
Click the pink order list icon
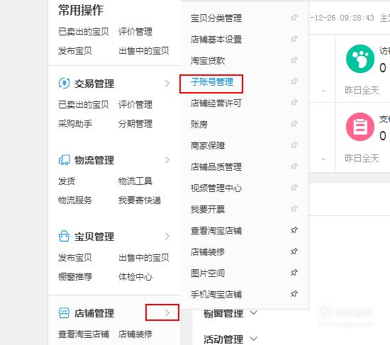(360, 127)
